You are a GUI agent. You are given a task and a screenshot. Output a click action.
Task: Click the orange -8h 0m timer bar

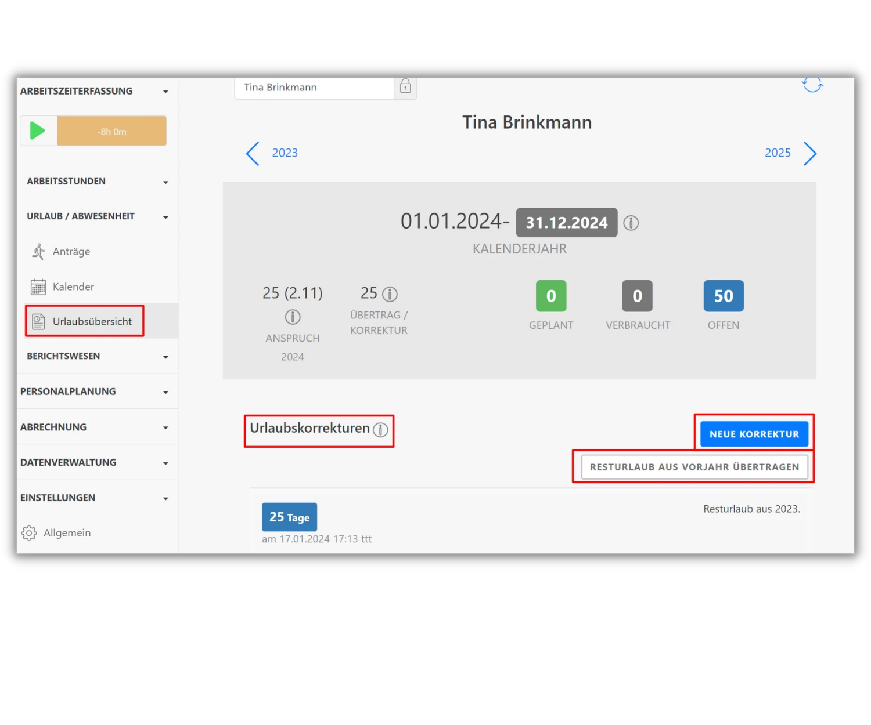tap(111, 130)
